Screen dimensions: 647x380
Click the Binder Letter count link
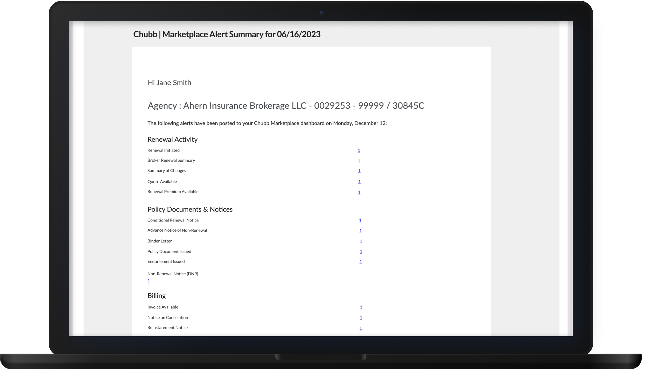point(361,241)
